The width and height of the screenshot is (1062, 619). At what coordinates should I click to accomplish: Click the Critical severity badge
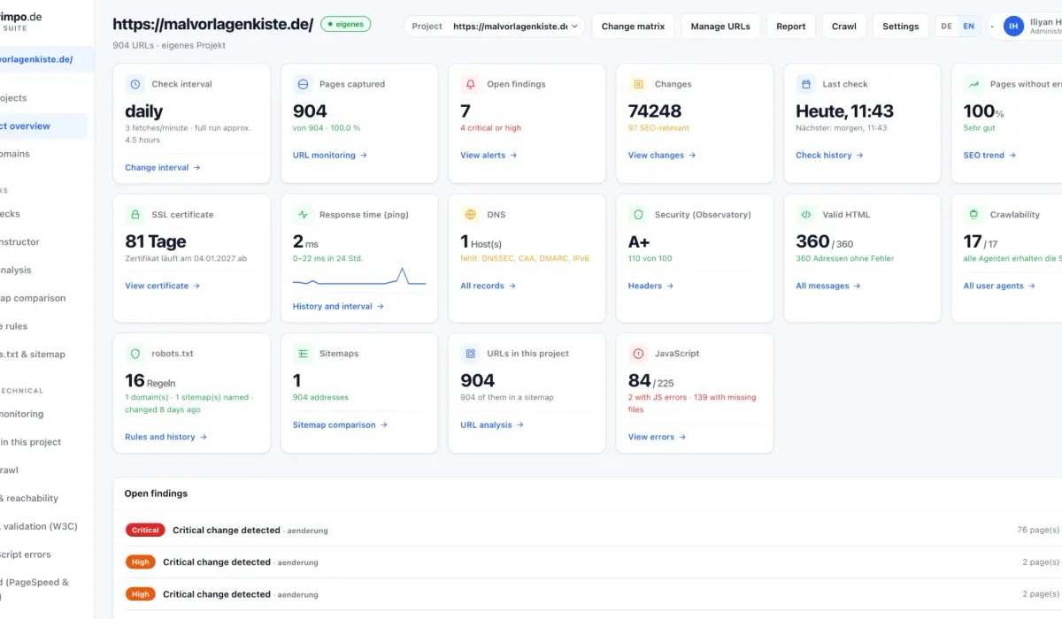pyautogui.click(x=145, y=530)
